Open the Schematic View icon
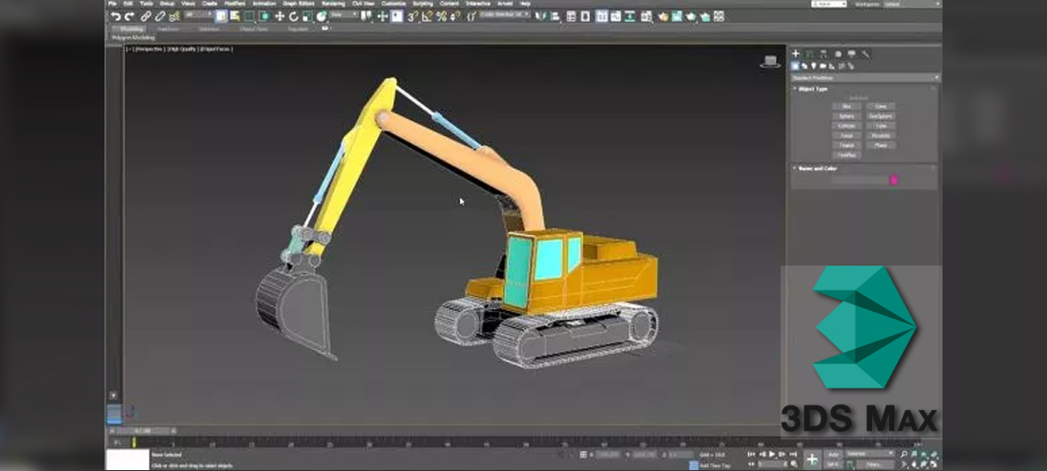Image resolution: width=1047 pixels, height=471 pixels. (x=630, y=17)
